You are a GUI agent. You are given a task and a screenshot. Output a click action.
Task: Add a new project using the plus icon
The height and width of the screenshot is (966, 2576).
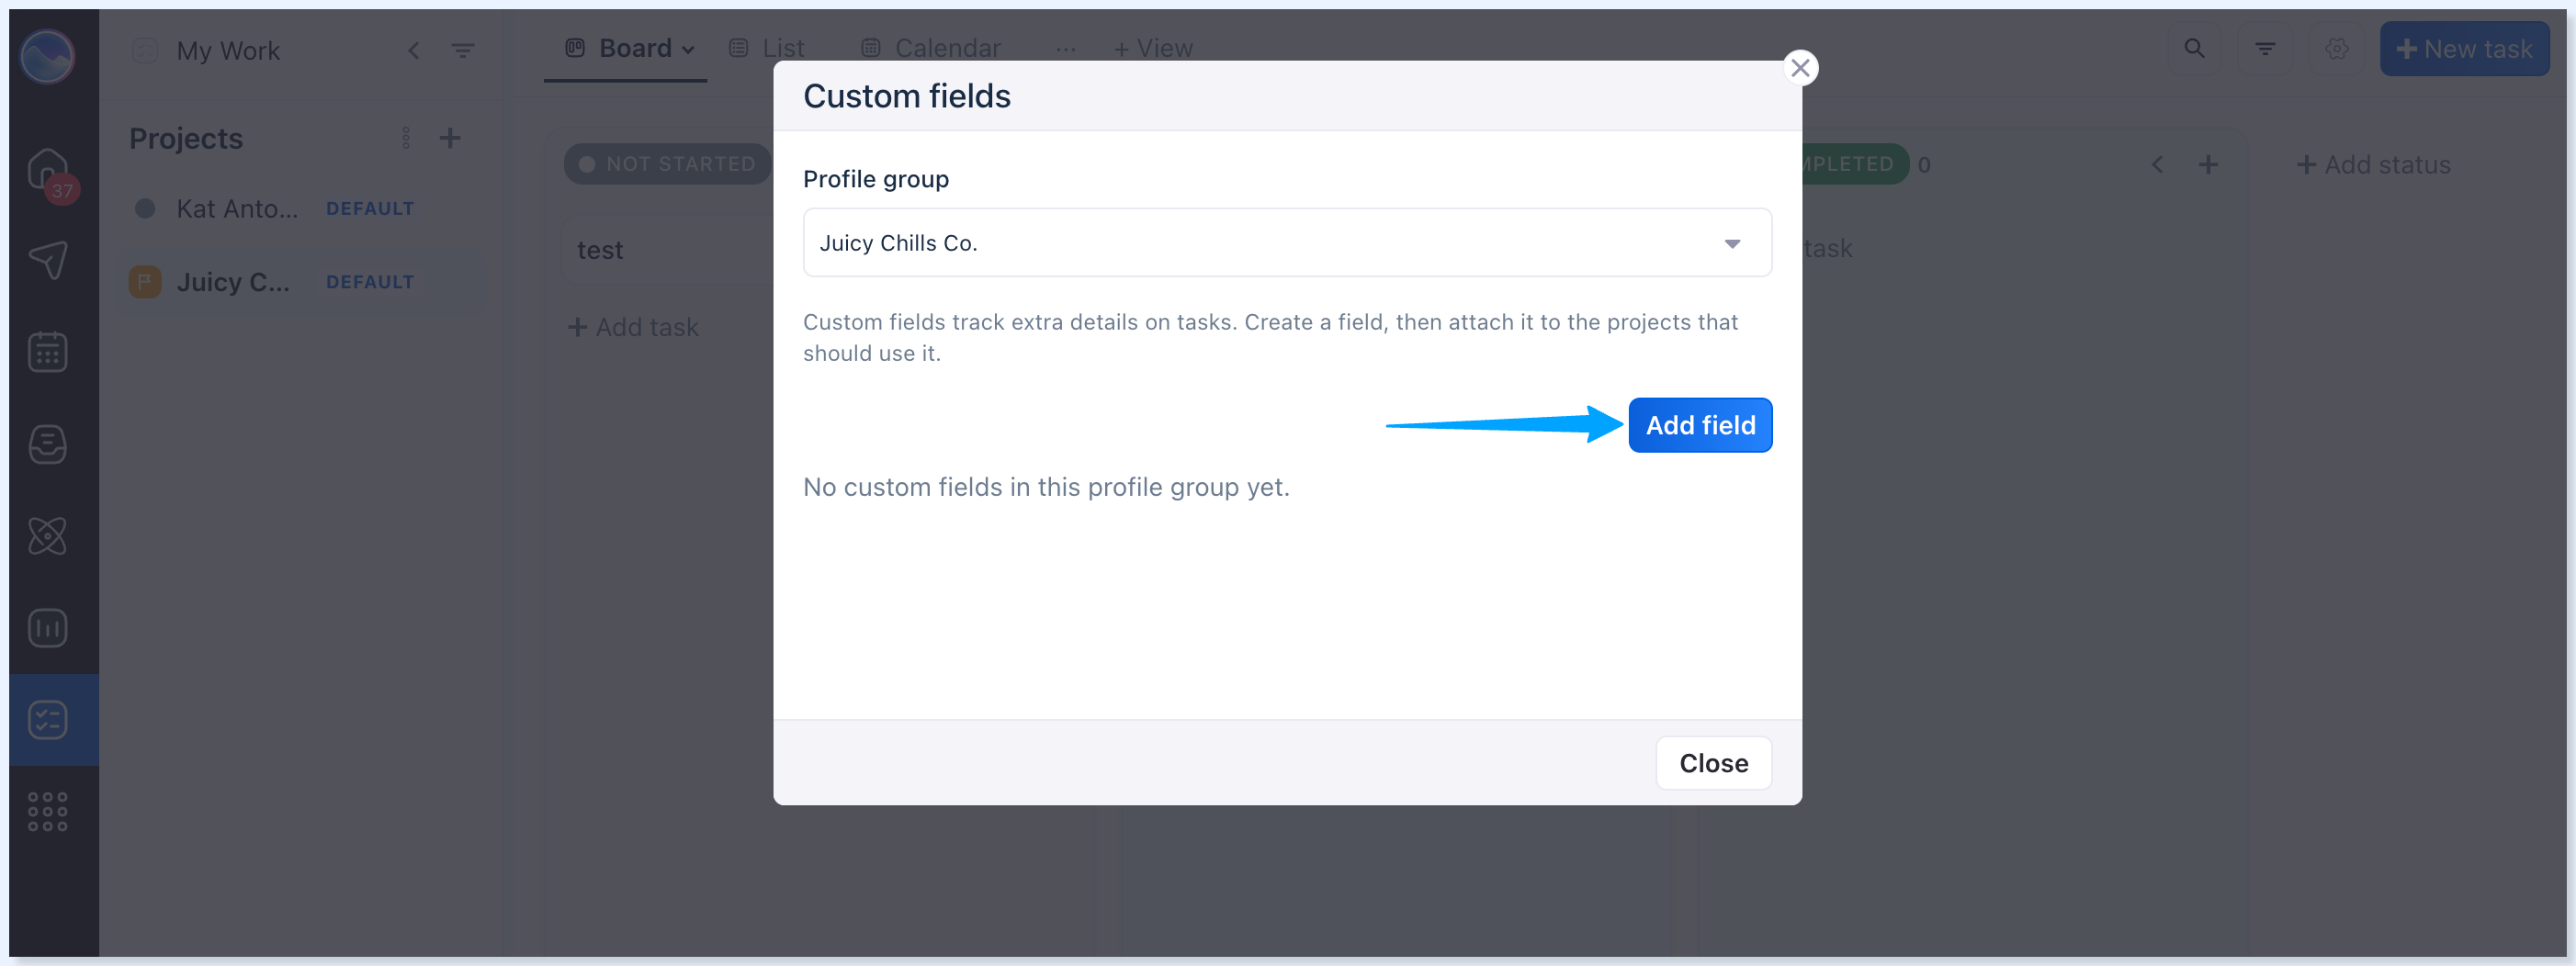(450, 138)
